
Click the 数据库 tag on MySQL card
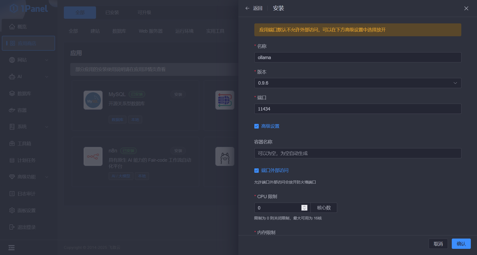click(x=117, y=120)
